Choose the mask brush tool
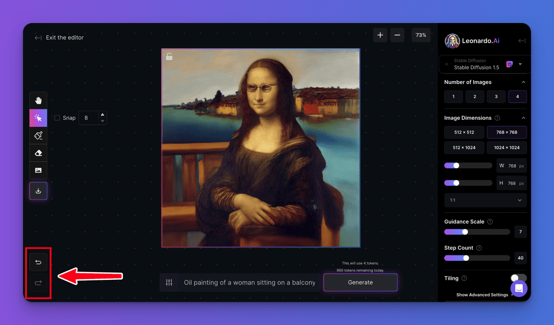 coord(38,136)
